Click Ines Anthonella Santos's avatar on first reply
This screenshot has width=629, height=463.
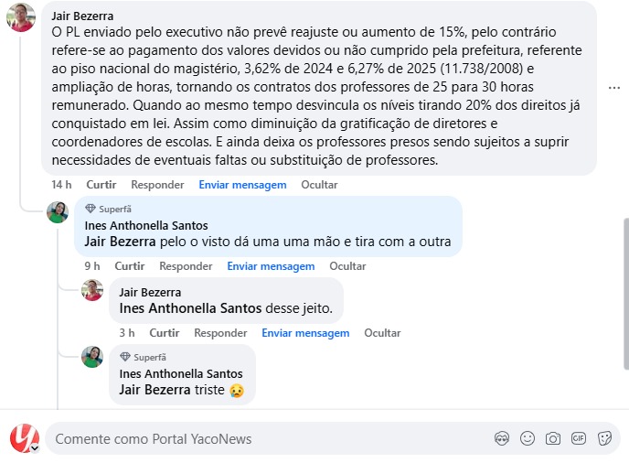tap(58, 212)
